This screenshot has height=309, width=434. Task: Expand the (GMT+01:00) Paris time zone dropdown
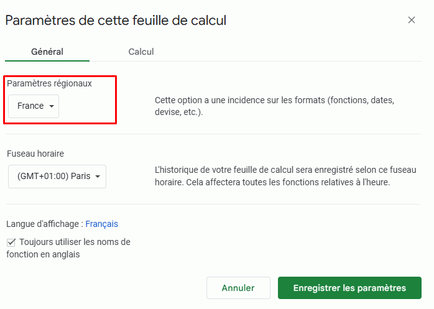click(x=57, y=176)
